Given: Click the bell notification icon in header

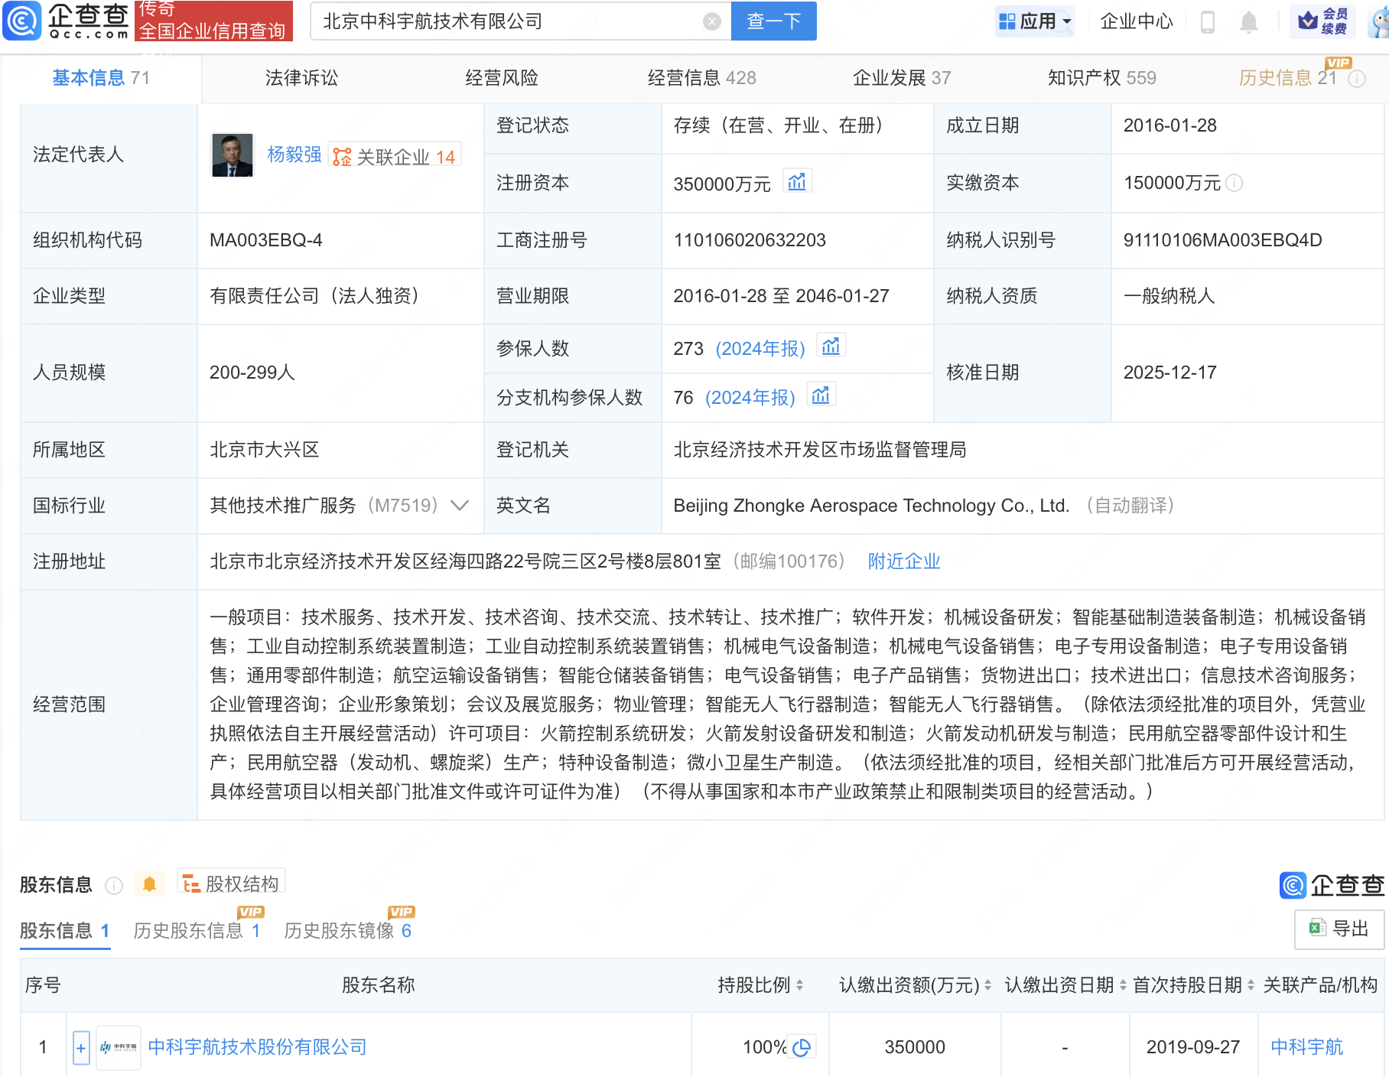Looking at the screenshot, I should 1248,22.
